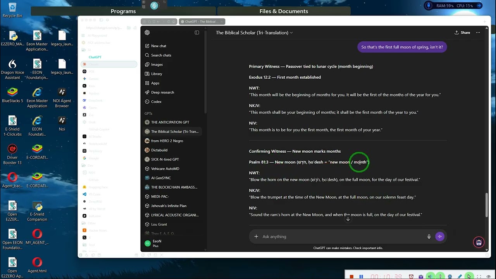Click the ChatGPT logo icon
This screenshot has width=496, height=279.
point(147,33)
